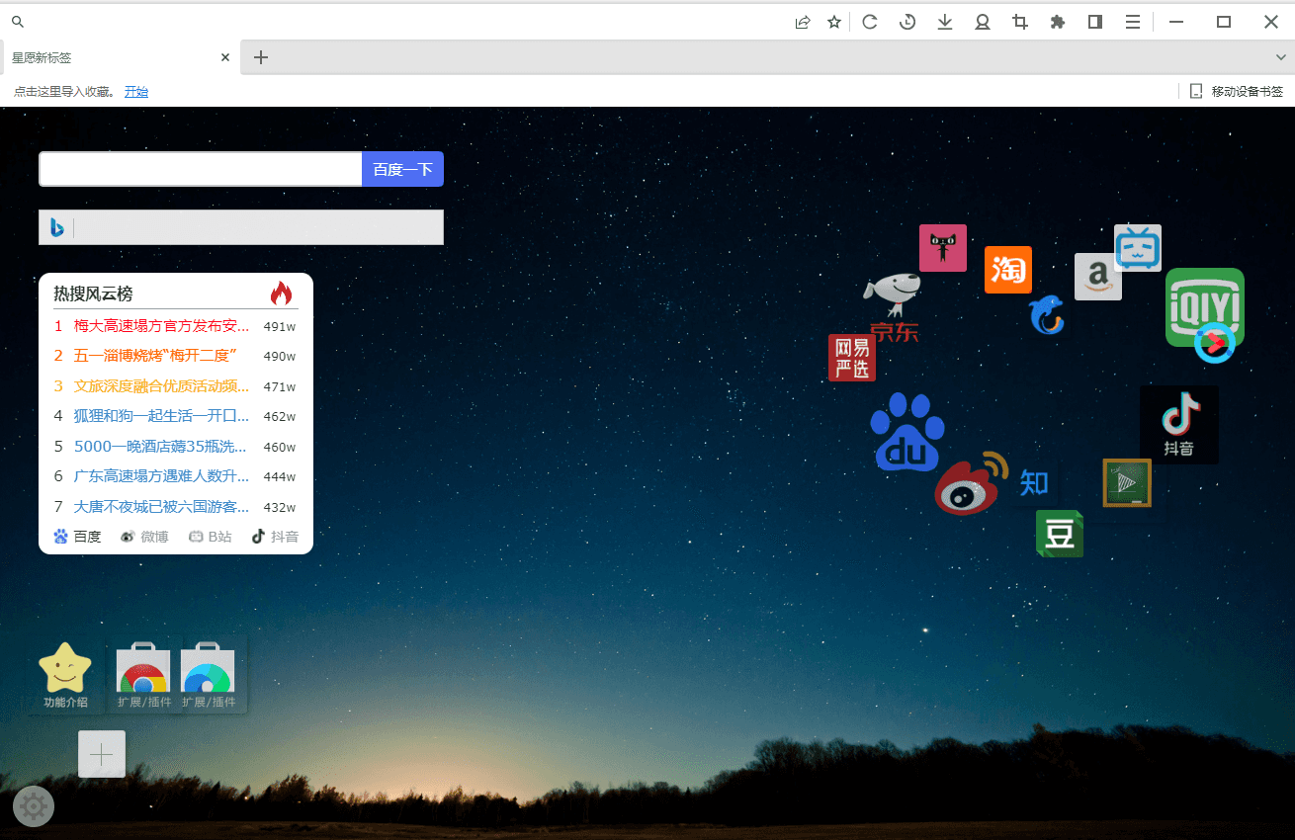Open the Douyin TikTok tile
Screen dimensions: 1295x840
1178,424
